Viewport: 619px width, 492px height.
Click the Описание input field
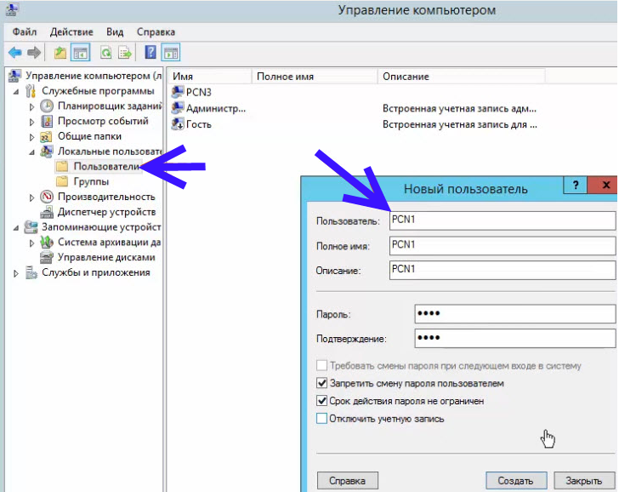[503, 270]
